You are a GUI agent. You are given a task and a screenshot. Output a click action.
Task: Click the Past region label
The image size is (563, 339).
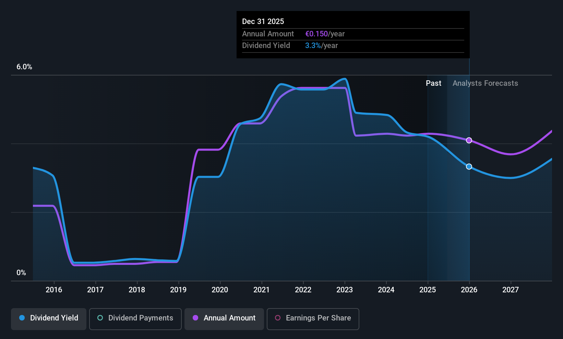pos(433,83)
